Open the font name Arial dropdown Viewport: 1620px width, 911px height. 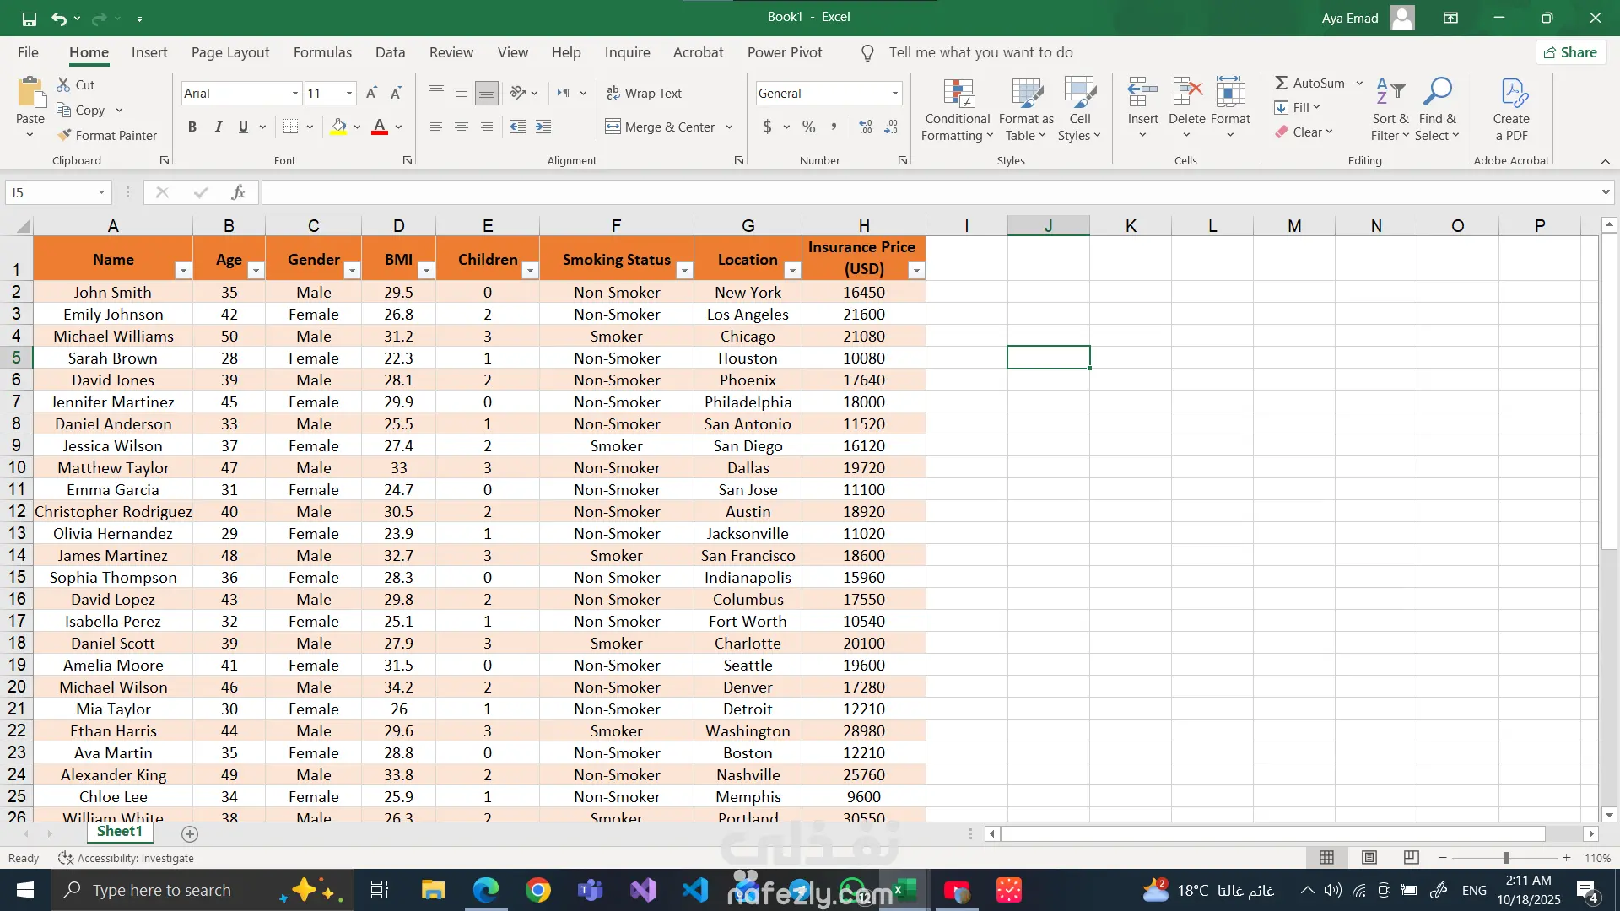tap(294, 93)
